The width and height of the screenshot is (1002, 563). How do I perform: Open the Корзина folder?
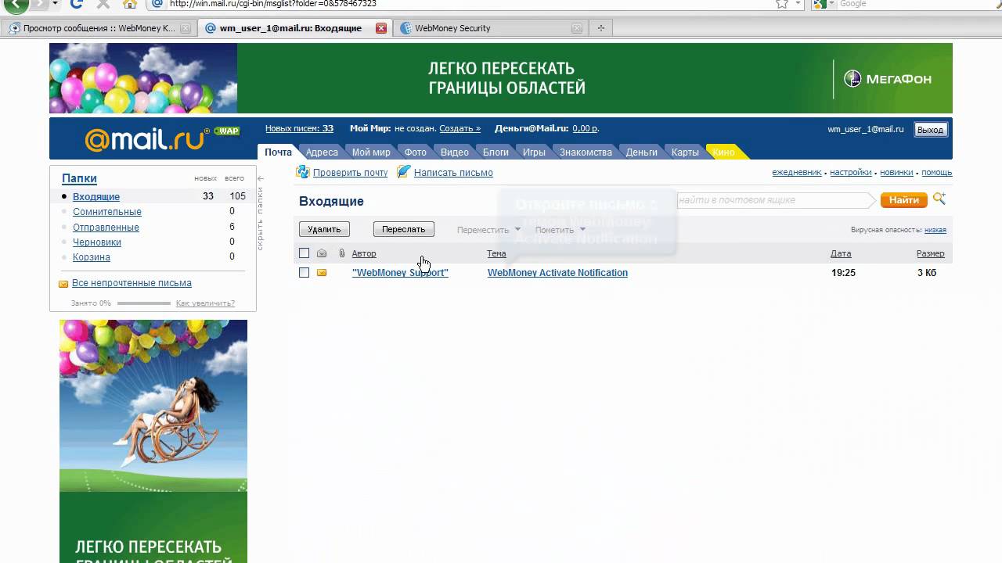(x=92, y=257)
